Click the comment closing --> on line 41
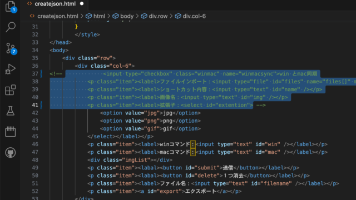This screenshot has width=356, height=200. pyautogui.click(x=261, y=105)
